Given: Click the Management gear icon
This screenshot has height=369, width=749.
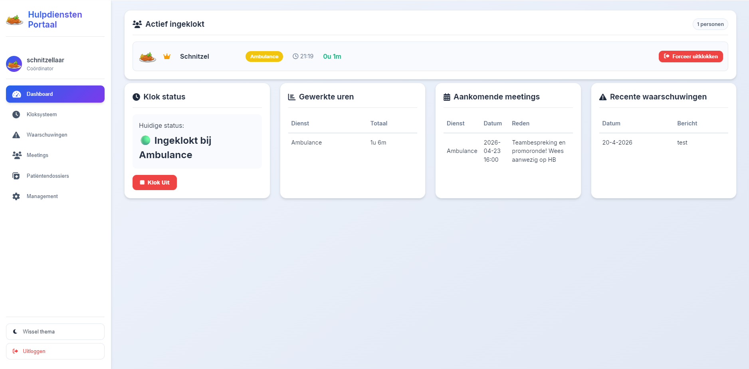Looking at the screenshot, I should [x=16, y=196].
